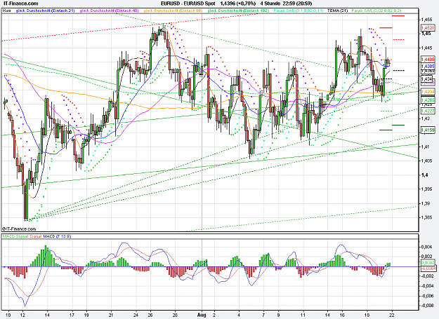
Task: Click the MACD-Signal legend label
Action: point(15,236)
